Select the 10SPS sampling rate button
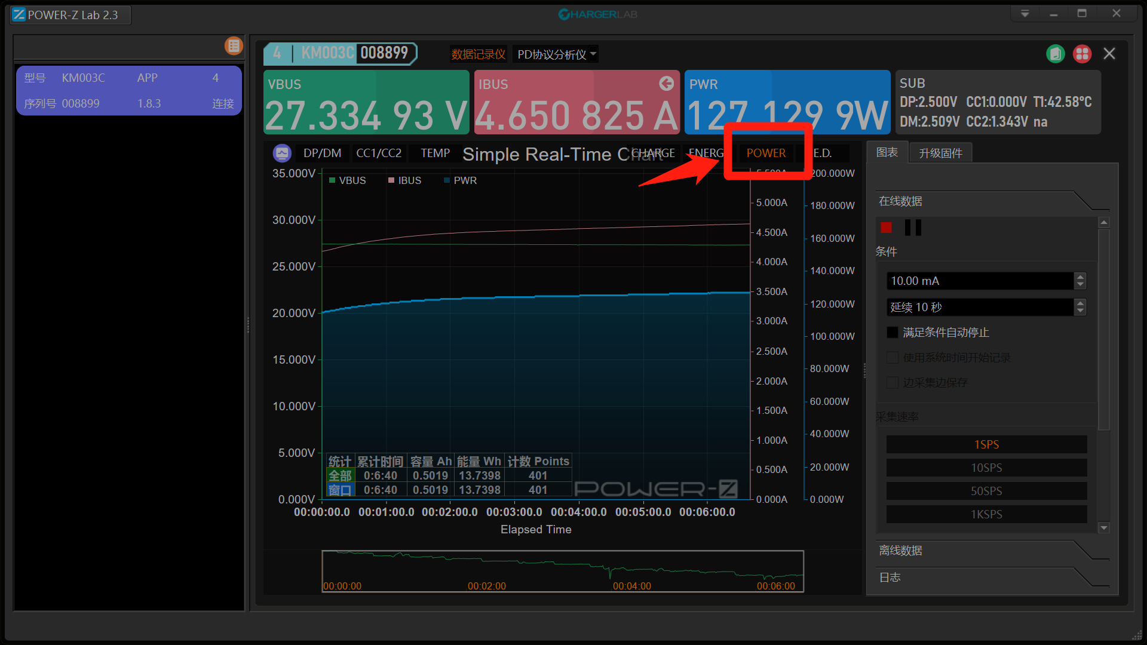1147x645 pixels. [x=986, y=468]
